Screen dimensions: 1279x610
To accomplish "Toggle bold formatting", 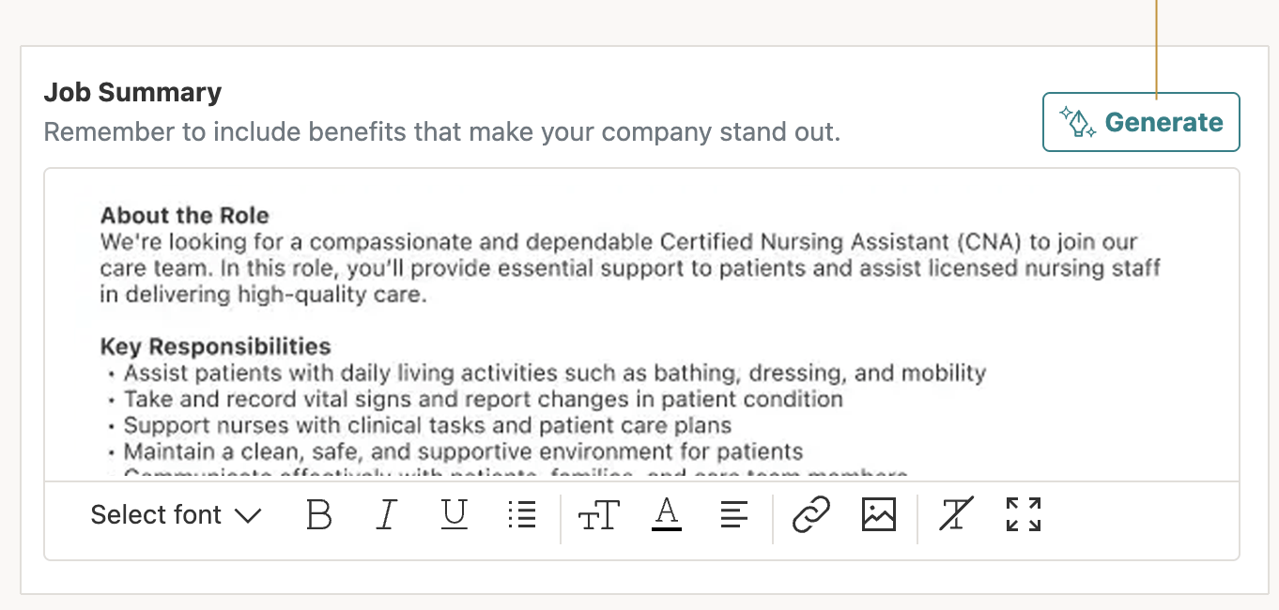I will pos(319,514).
